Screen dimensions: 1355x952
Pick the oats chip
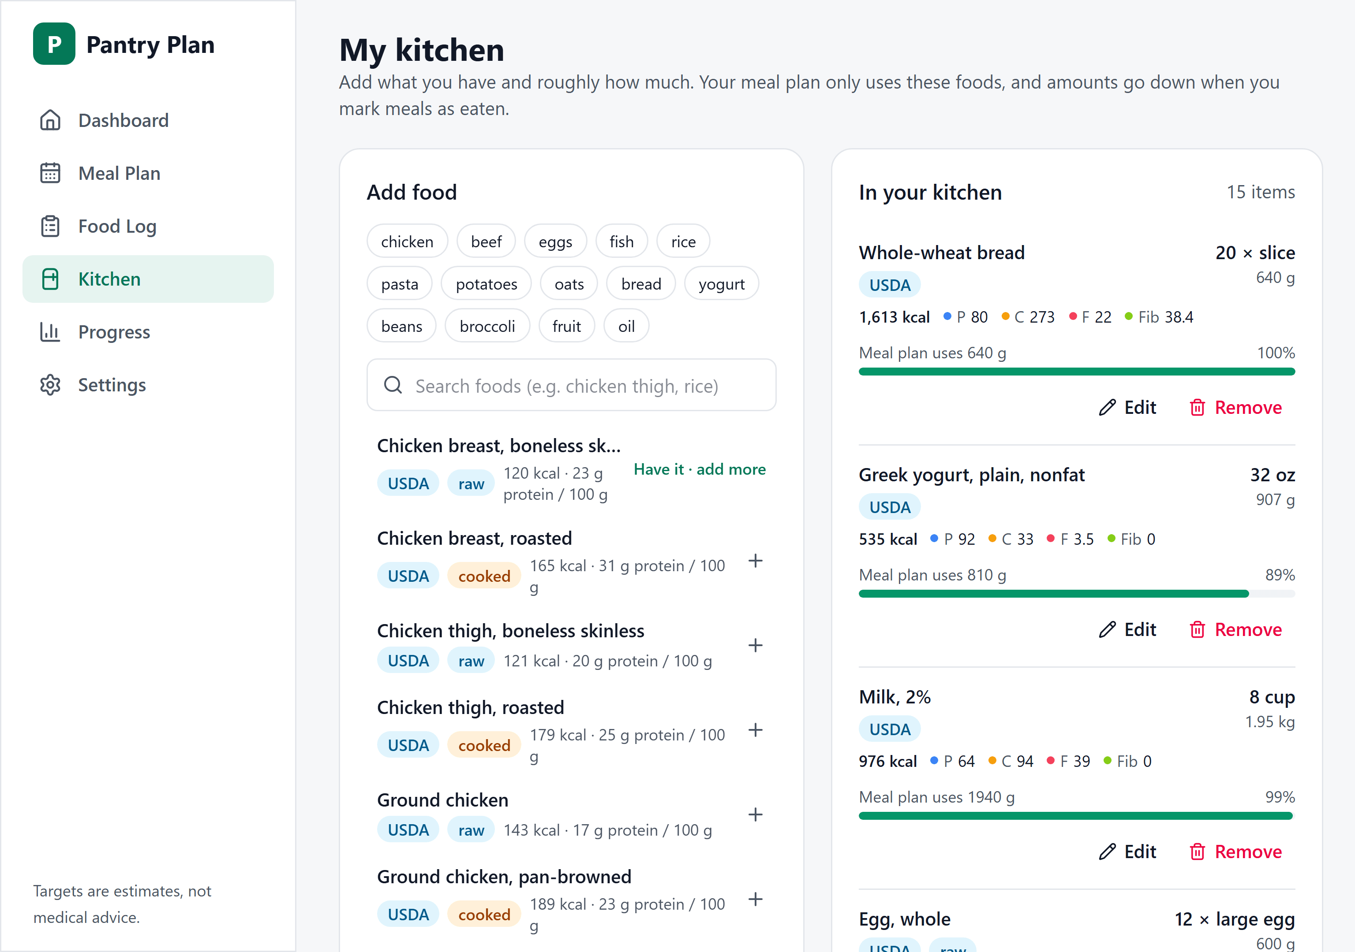[x=569, y=284]
